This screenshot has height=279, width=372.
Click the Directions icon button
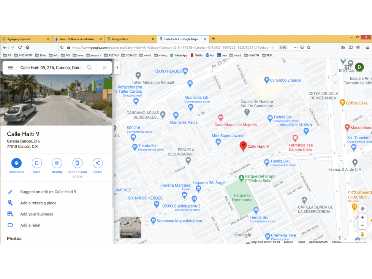tap(16, 163)
